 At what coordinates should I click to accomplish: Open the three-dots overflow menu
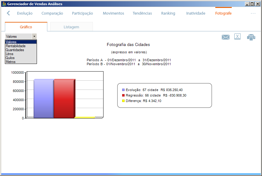tap(253, 13)
